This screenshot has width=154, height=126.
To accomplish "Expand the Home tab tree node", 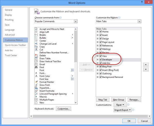I will [x=98, y=31].
